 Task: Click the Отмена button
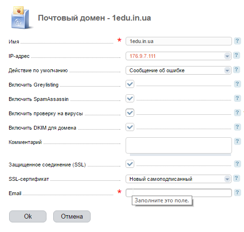[x=72, y=216]
